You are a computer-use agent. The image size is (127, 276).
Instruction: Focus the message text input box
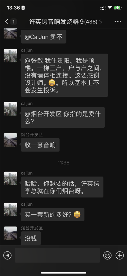[57, 255]
